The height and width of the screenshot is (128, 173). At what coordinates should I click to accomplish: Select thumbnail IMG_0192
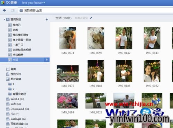tap(152, 71)
